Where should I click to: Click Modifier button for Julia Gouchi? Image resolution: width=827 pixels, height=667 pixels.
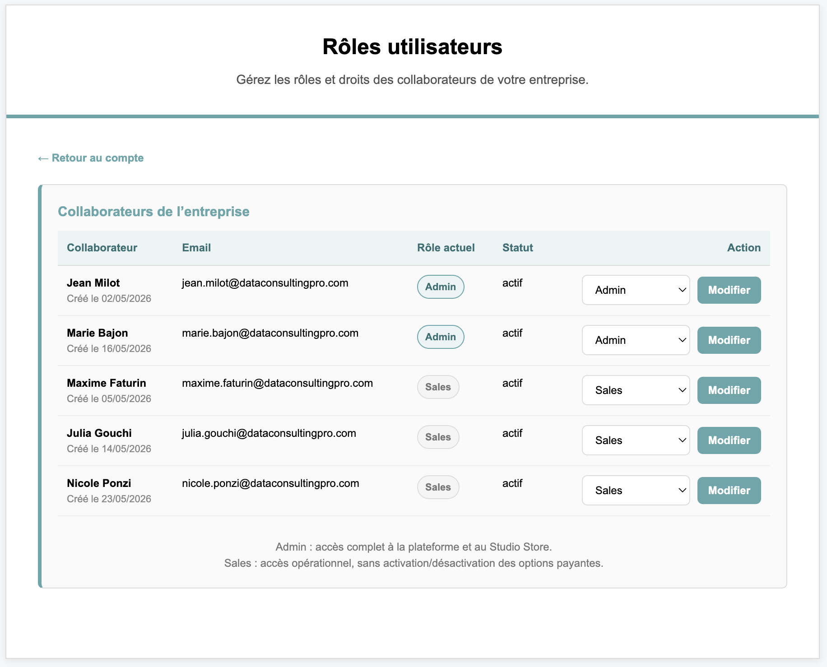click(729, 440)
